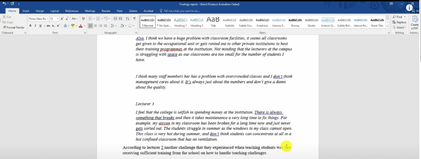421x159 pixels.
Task: Decrease font size with Shrink Font icon
Action: (67, 19)
